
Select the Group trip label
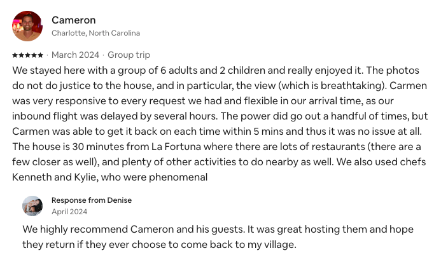(x=129, y=55)
